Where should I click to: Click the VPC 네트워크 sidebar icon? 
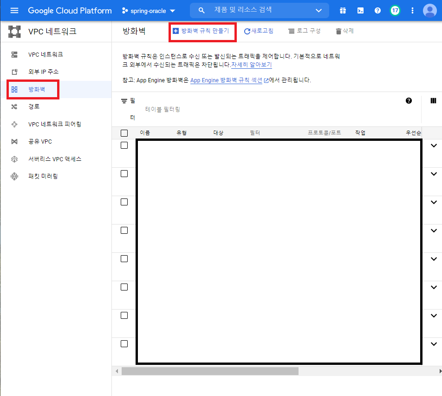click(x=14, y=54)
